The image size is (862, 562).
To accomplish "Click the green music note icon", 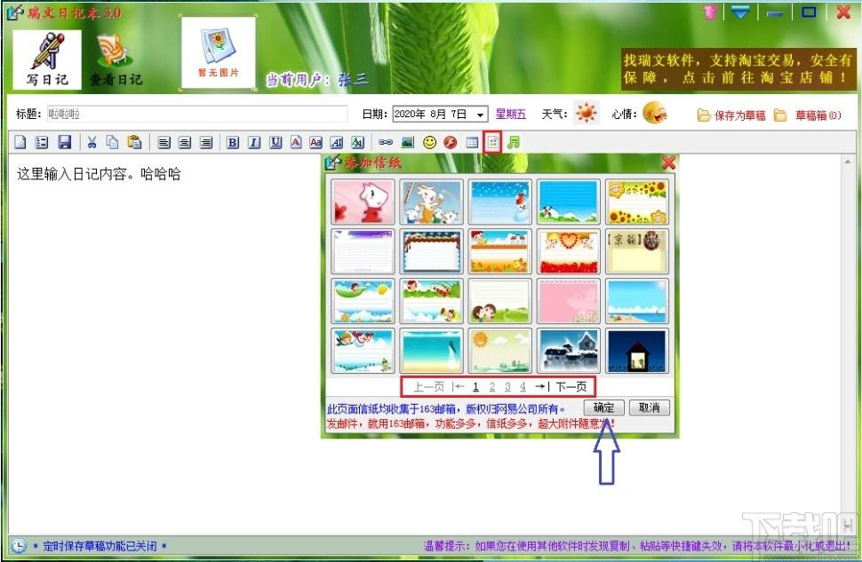I will coord(514,142).
